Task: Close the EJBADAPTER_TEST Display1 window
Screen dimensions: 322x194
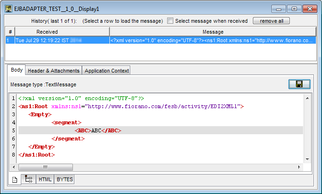Action: pyautogui.click(x=309, y=9)
